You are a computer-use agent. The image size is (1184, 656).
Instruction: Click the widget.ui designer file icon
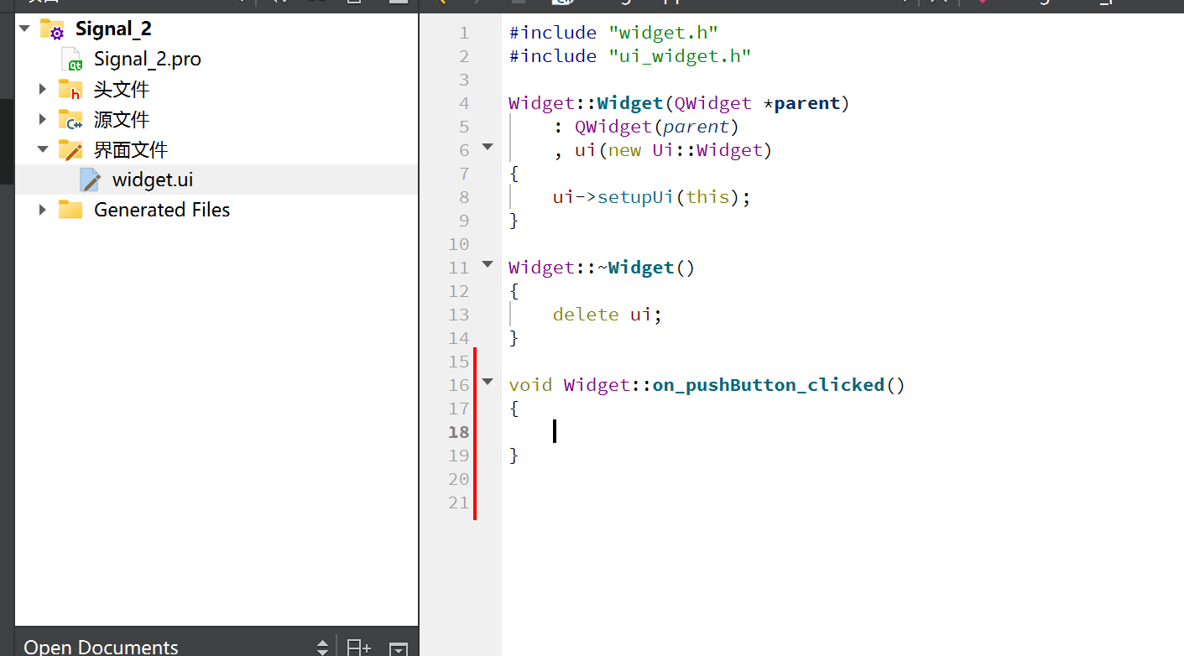click(x=91, y=180)
